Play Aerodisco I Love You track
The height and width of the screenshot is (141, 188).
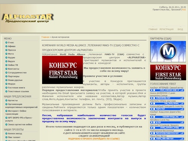(152, 122)
